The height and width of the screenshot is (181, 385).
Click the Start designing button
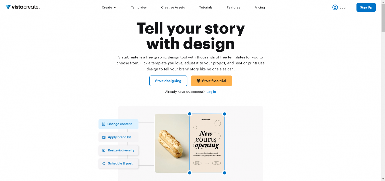(x=168, y=81)
